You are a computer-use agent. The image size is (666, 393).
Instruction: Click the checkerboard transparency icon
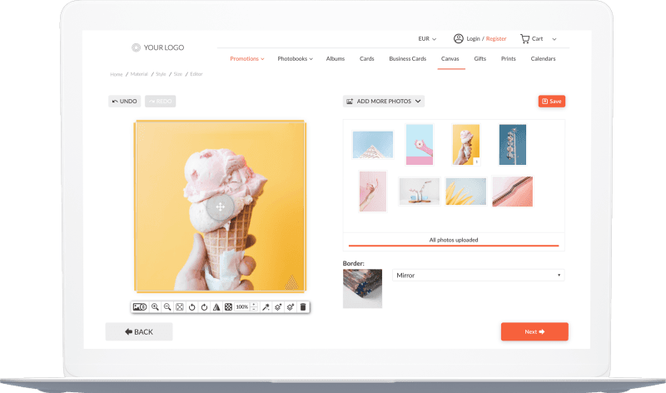(x=228, y=307)
